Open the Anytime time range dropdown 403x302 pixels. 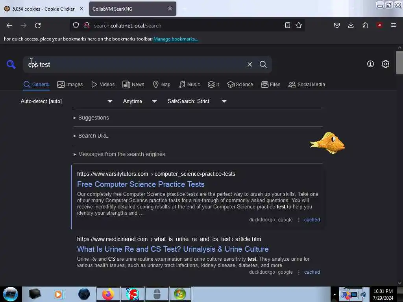(x=140, y=101)
